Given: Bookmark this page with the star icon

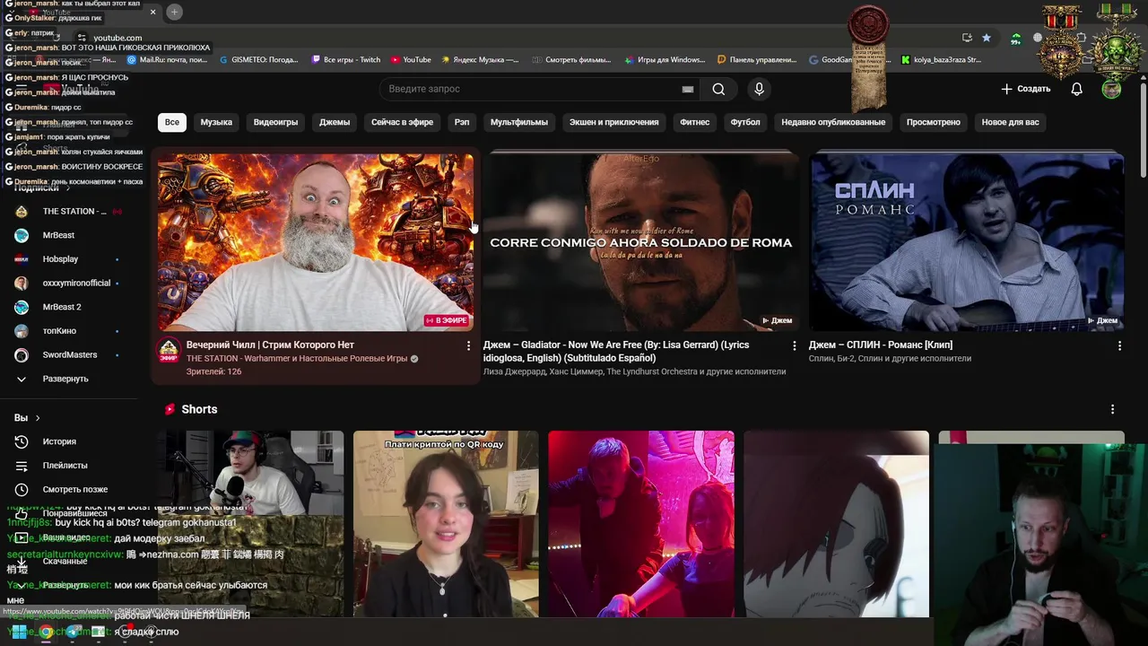Looking at the screenshot, I should click(987, 38).
